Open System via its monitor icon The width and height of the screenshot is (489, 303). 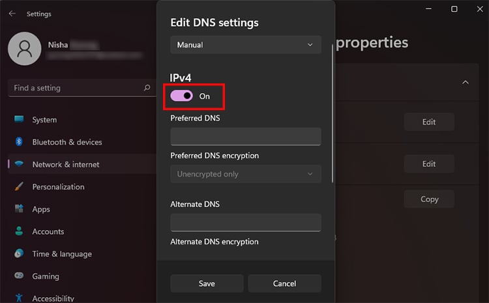(x=19, y=120)
